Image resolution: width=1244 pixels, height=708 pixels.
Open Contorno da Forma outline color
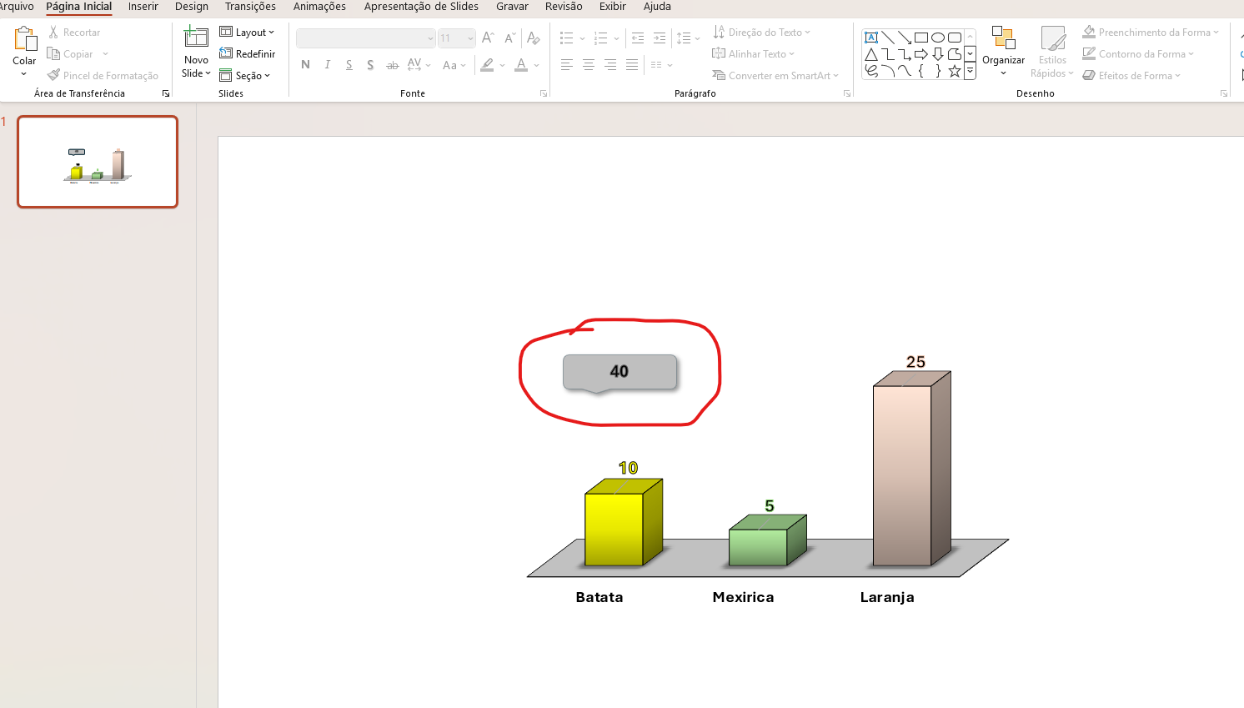click(x=1138, y=54)
